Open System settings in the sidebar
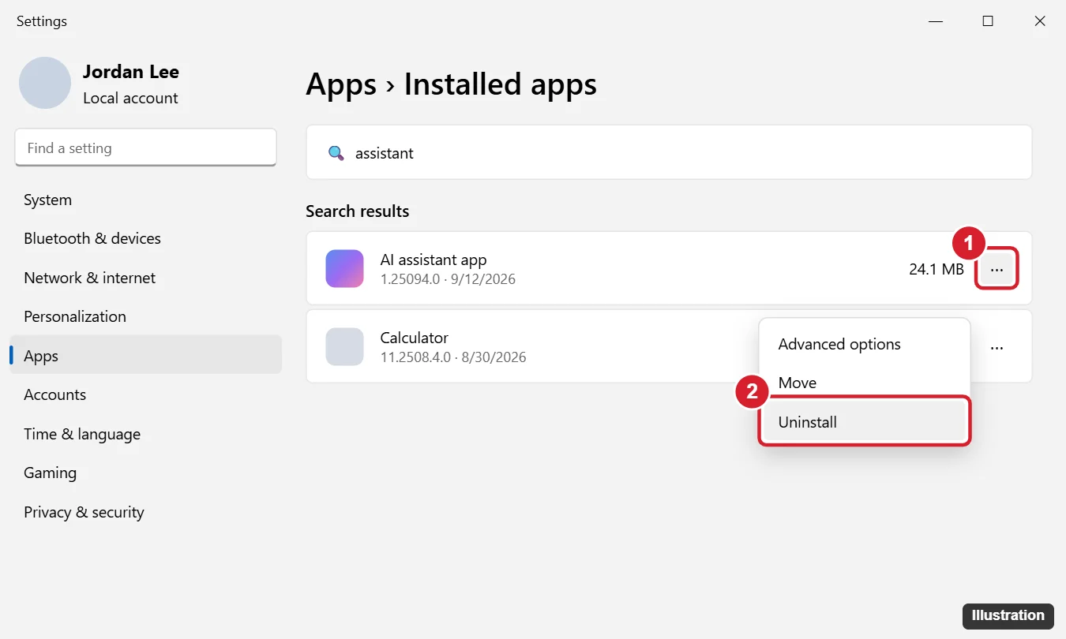The image size is (1066, 639). coord(145,200)
